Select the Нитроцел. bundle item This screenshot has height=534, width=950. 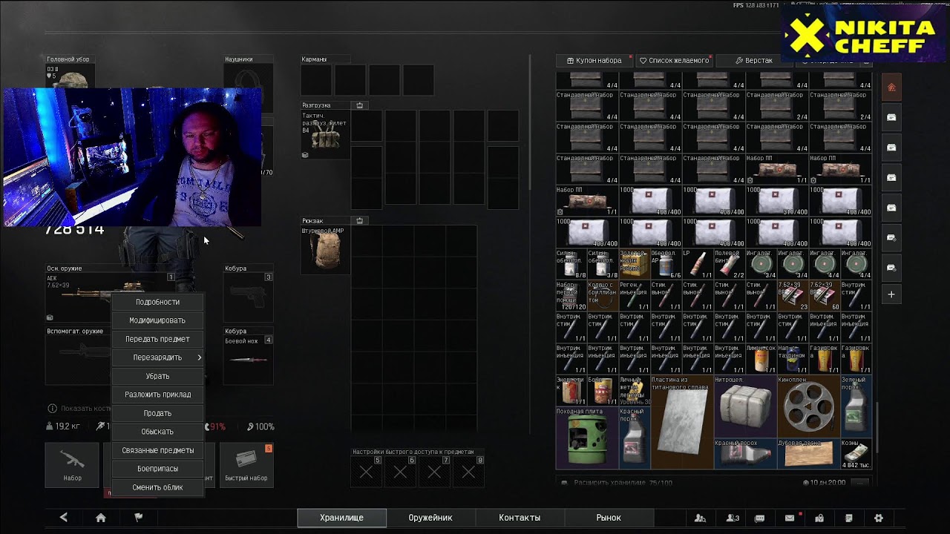pyautogui.click(x=745, y=406)
